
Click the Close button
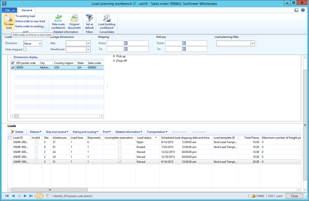pyautogui.click(x=294, y=196)
